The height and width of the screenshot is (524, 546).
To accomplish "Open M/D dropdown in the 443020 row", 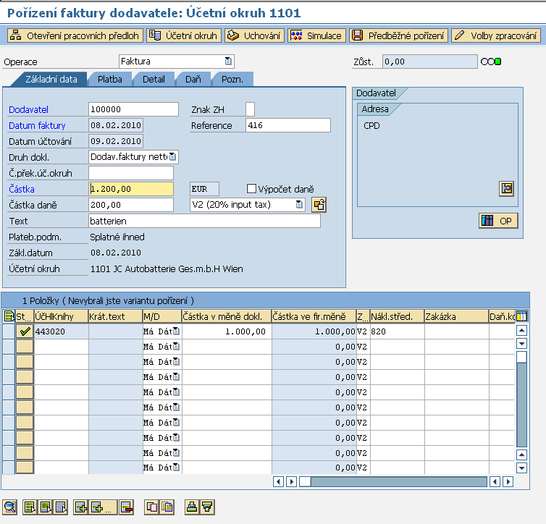I will click(176, 331).
